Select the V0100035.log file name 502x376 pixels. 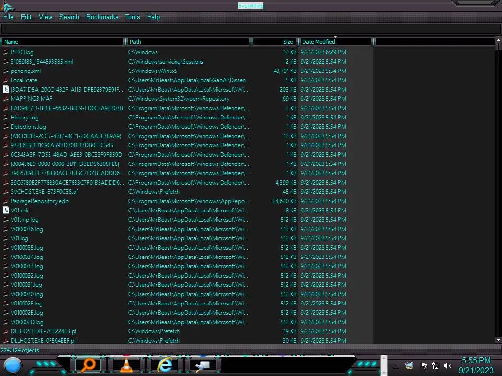[x=27, y=247]
